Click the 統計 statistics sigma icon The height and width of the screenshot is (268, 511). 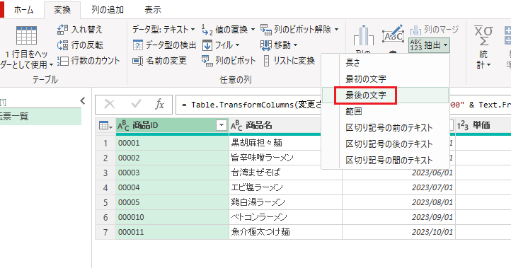click(483, 35)
